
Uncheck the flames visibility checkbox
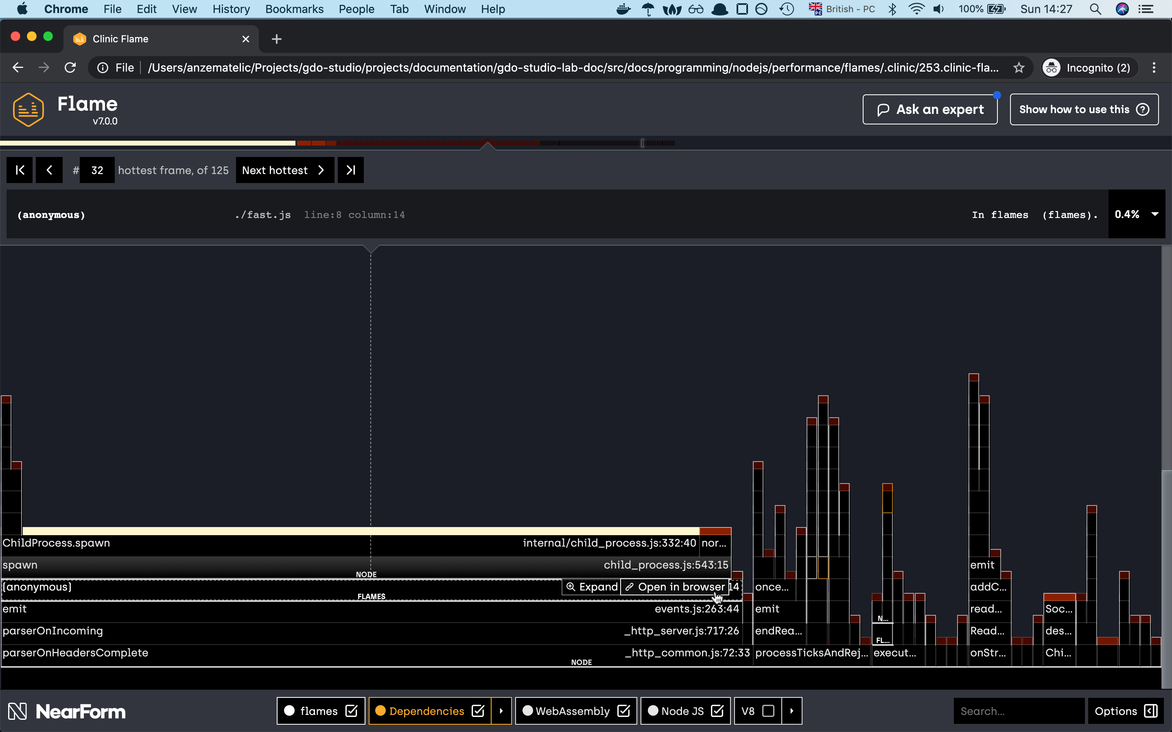click(351, 711)
